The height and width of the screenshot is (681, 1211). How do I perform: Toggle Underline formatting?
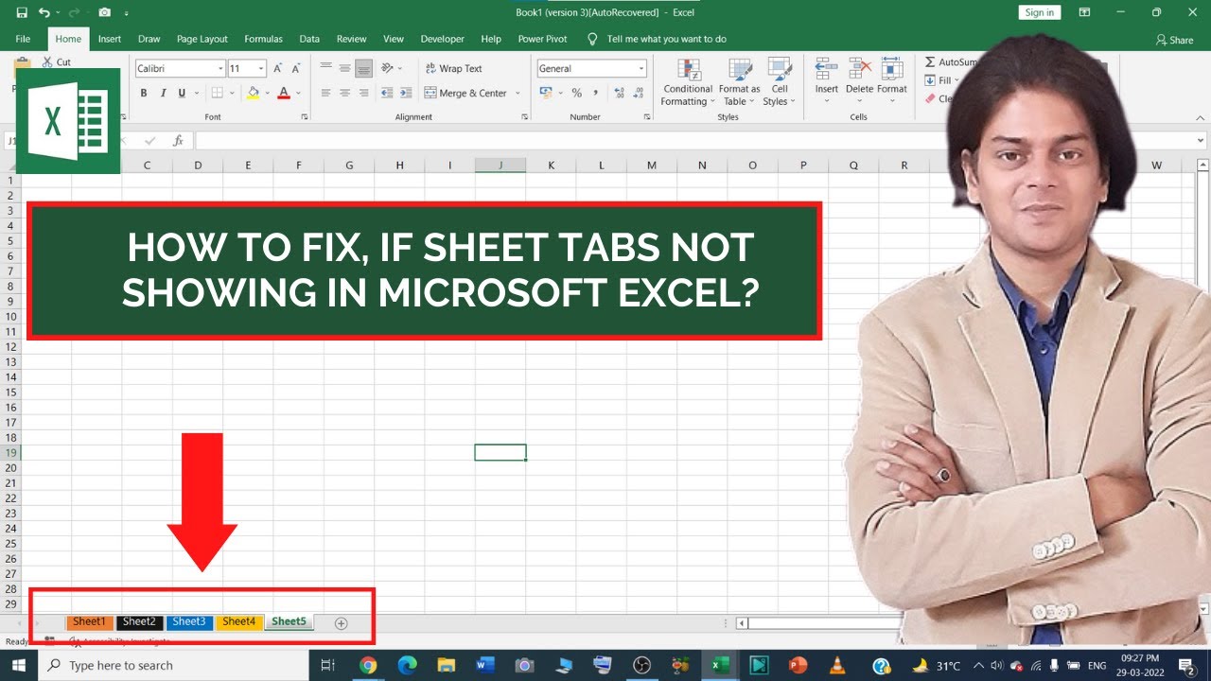(x=182, y=93)
